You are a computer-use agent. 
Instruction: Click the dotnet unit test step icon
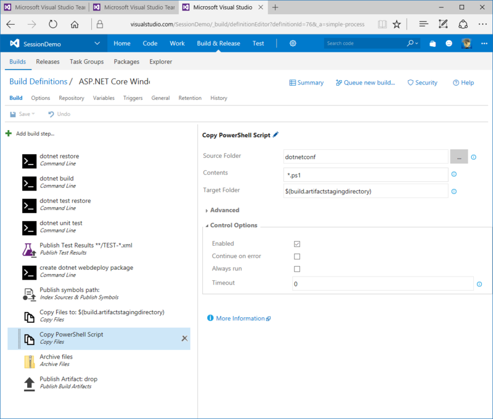29,228
